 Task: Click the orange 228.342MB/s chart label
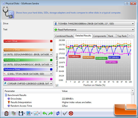click(x=89, y=57)
